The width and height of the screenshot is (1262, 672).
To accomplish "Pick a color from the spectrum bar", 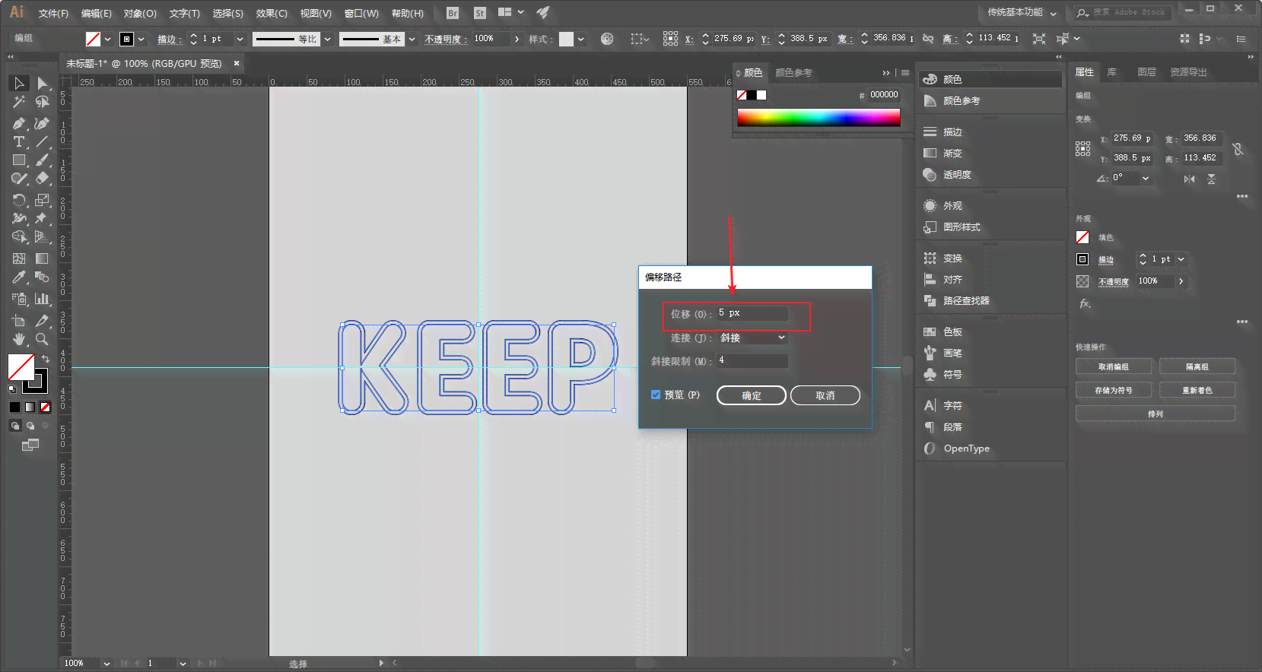I will (819, 117).
